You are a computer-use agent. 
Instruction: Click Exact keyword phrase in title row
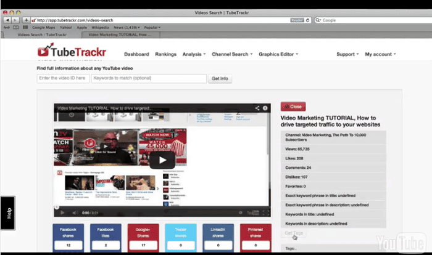coord(333,196)
